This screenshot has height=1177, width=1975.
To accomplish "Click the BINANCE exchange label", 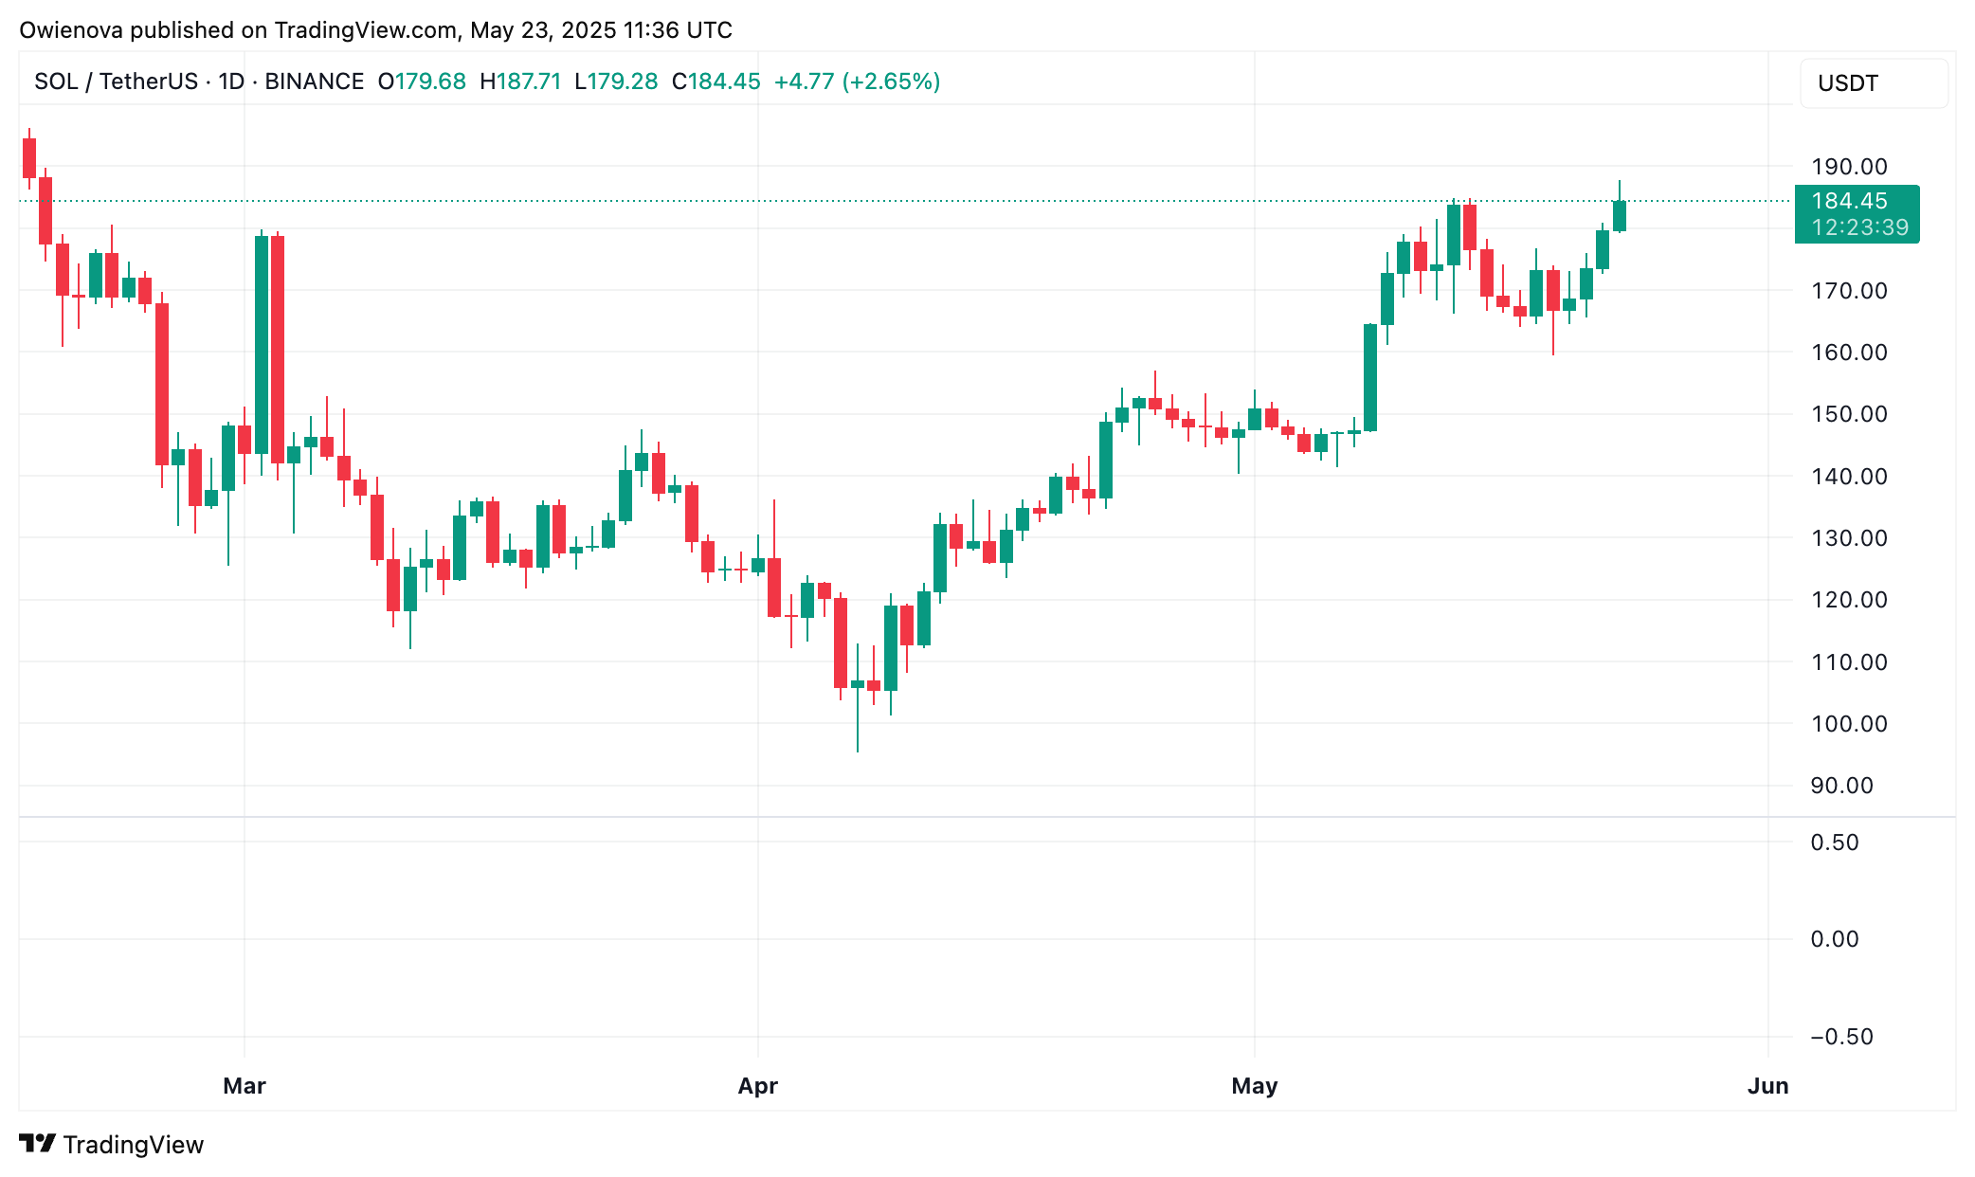I will 314,81.
